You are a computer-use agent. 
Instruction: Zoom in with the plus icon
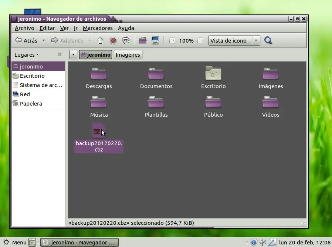point(200,40)
